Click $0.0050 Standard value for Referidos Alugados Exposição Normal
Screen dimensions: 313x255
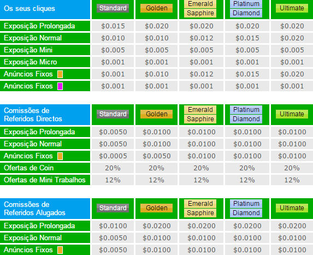coord(113,238)
